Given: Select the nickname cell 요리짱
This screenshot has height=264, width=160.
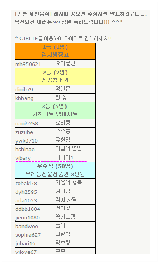Looking at the screenshot, I should [75, 123].
